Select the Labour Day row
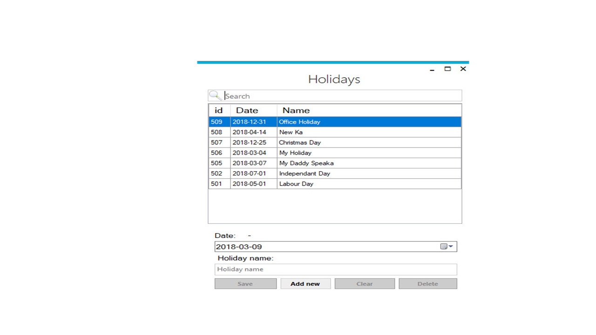 click(326, 183)
